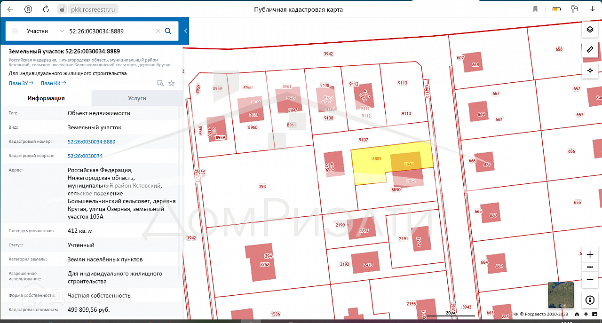Click the Частная собственность ownership value
Image resolution: width=602 pixels, height=323 pixels.
99,296
